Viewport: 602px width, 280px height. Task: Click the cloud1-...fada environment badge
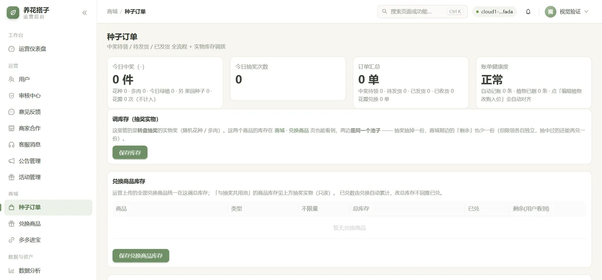494,12
